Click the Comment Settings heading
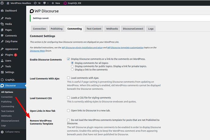 [x=42, y=36]
